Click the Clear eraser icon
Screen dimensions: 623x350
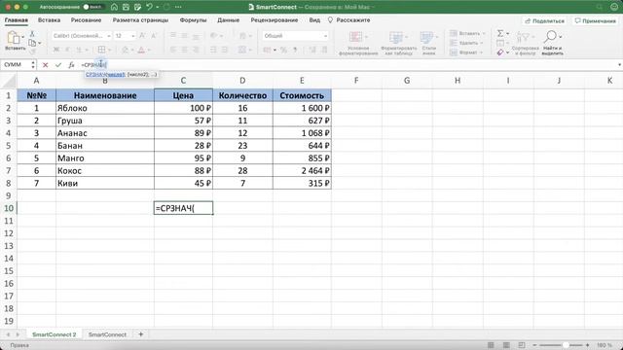click(x=500, y=52)
